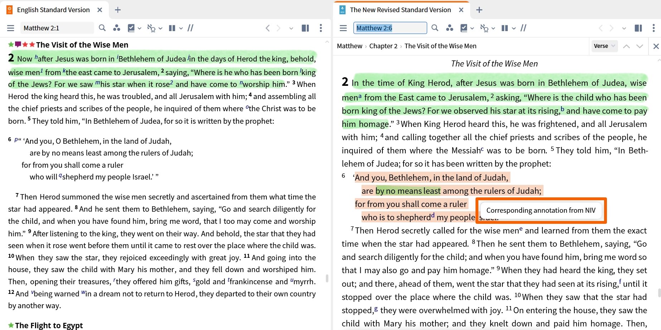Click the purple flag marker above ESV heading
The image size is (661, 330).
click(x=18, y=44)
